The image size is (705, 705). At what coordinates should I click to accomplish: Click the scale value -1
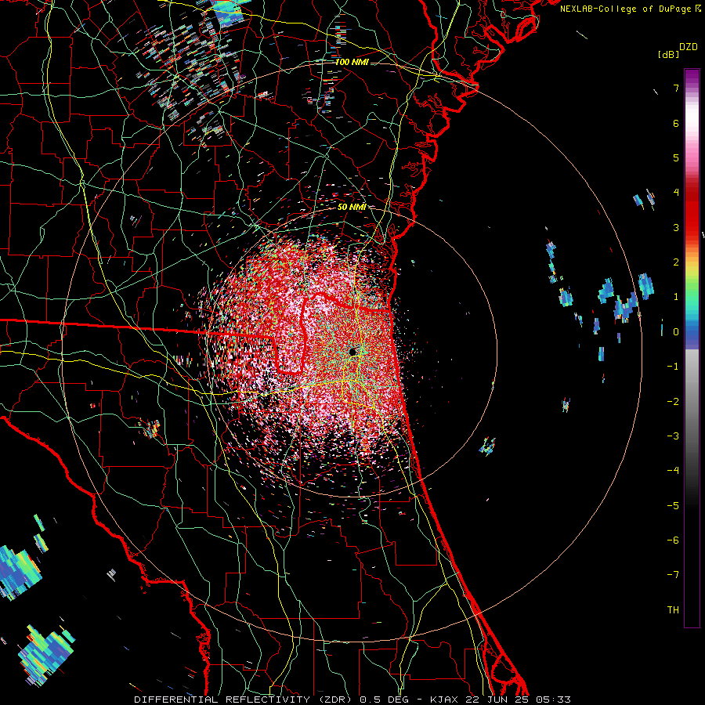[673, 367]
